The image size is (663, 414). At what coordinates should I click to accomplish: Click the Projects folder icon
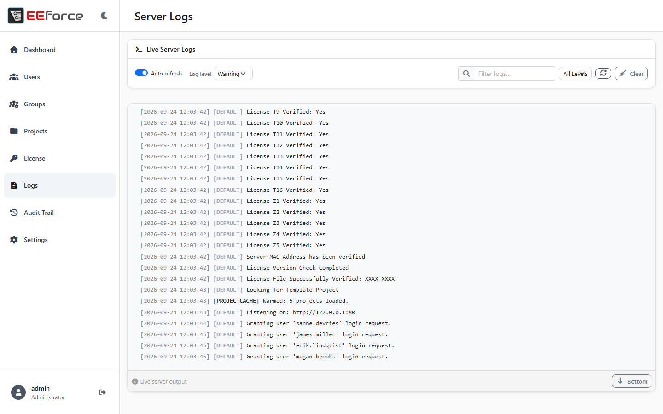(x=14, y=131)
